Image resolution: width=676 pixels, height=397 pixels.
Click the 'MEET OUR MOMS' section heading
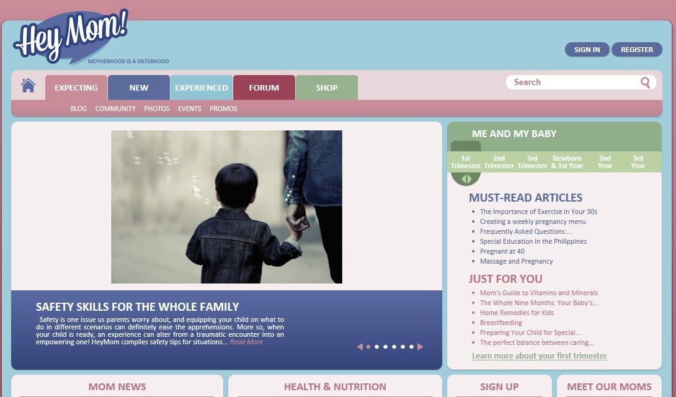[609, 386]
